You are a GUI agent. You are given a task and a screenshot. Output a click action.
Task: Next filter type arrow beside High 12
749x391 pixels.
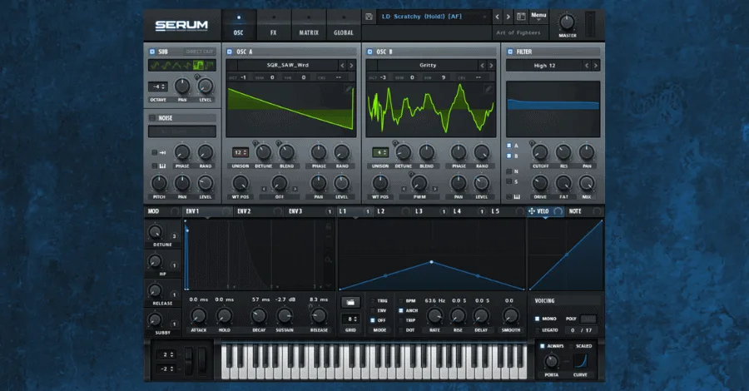click(x=595, y=66)
